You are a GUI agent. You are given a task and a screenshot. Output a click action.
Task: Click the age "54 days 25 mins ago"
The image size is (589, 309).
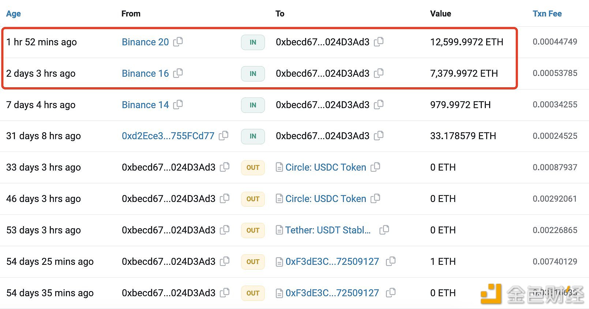click(50, 262)
